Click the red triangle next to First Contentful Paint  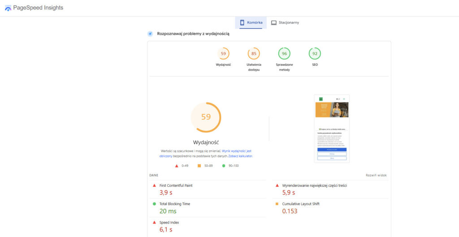(x=154, y=185)
